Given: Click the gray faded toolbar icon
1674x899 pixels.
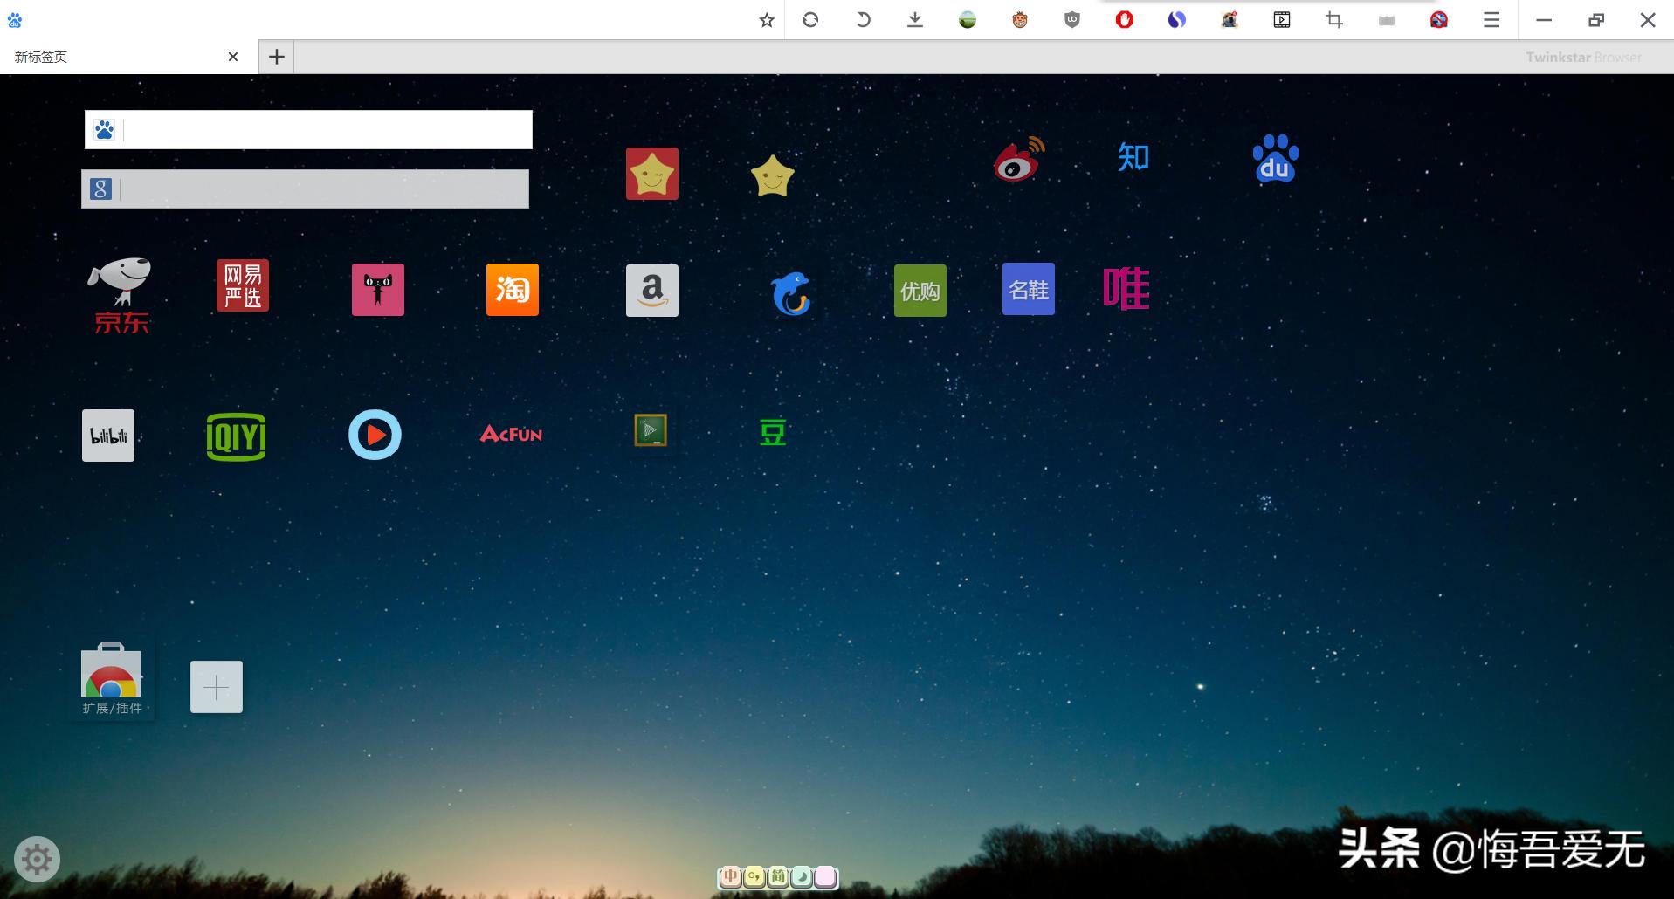Looking at the screenshot, I should tap(1387, 20).
